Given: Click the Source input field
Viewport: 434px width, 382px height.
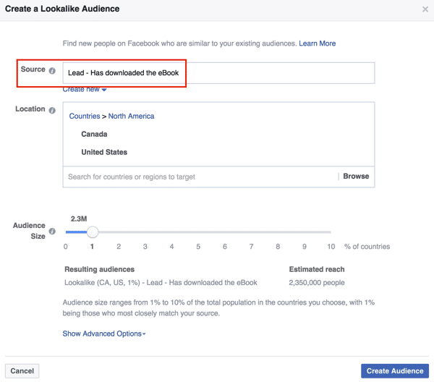Looking at the screenshot, I should coord(218,73).
